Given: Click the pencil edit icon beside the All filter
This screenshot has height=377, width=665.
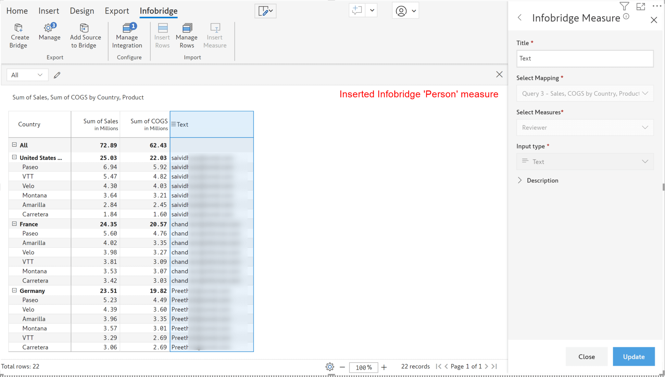Looking at the screenshot, I should coord(57,75).
